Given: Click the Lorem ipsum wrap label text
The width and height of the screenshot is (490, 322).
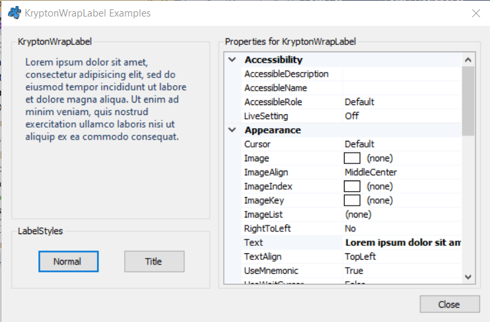Looking at the screenshot, I should click(x=106, y=100).
